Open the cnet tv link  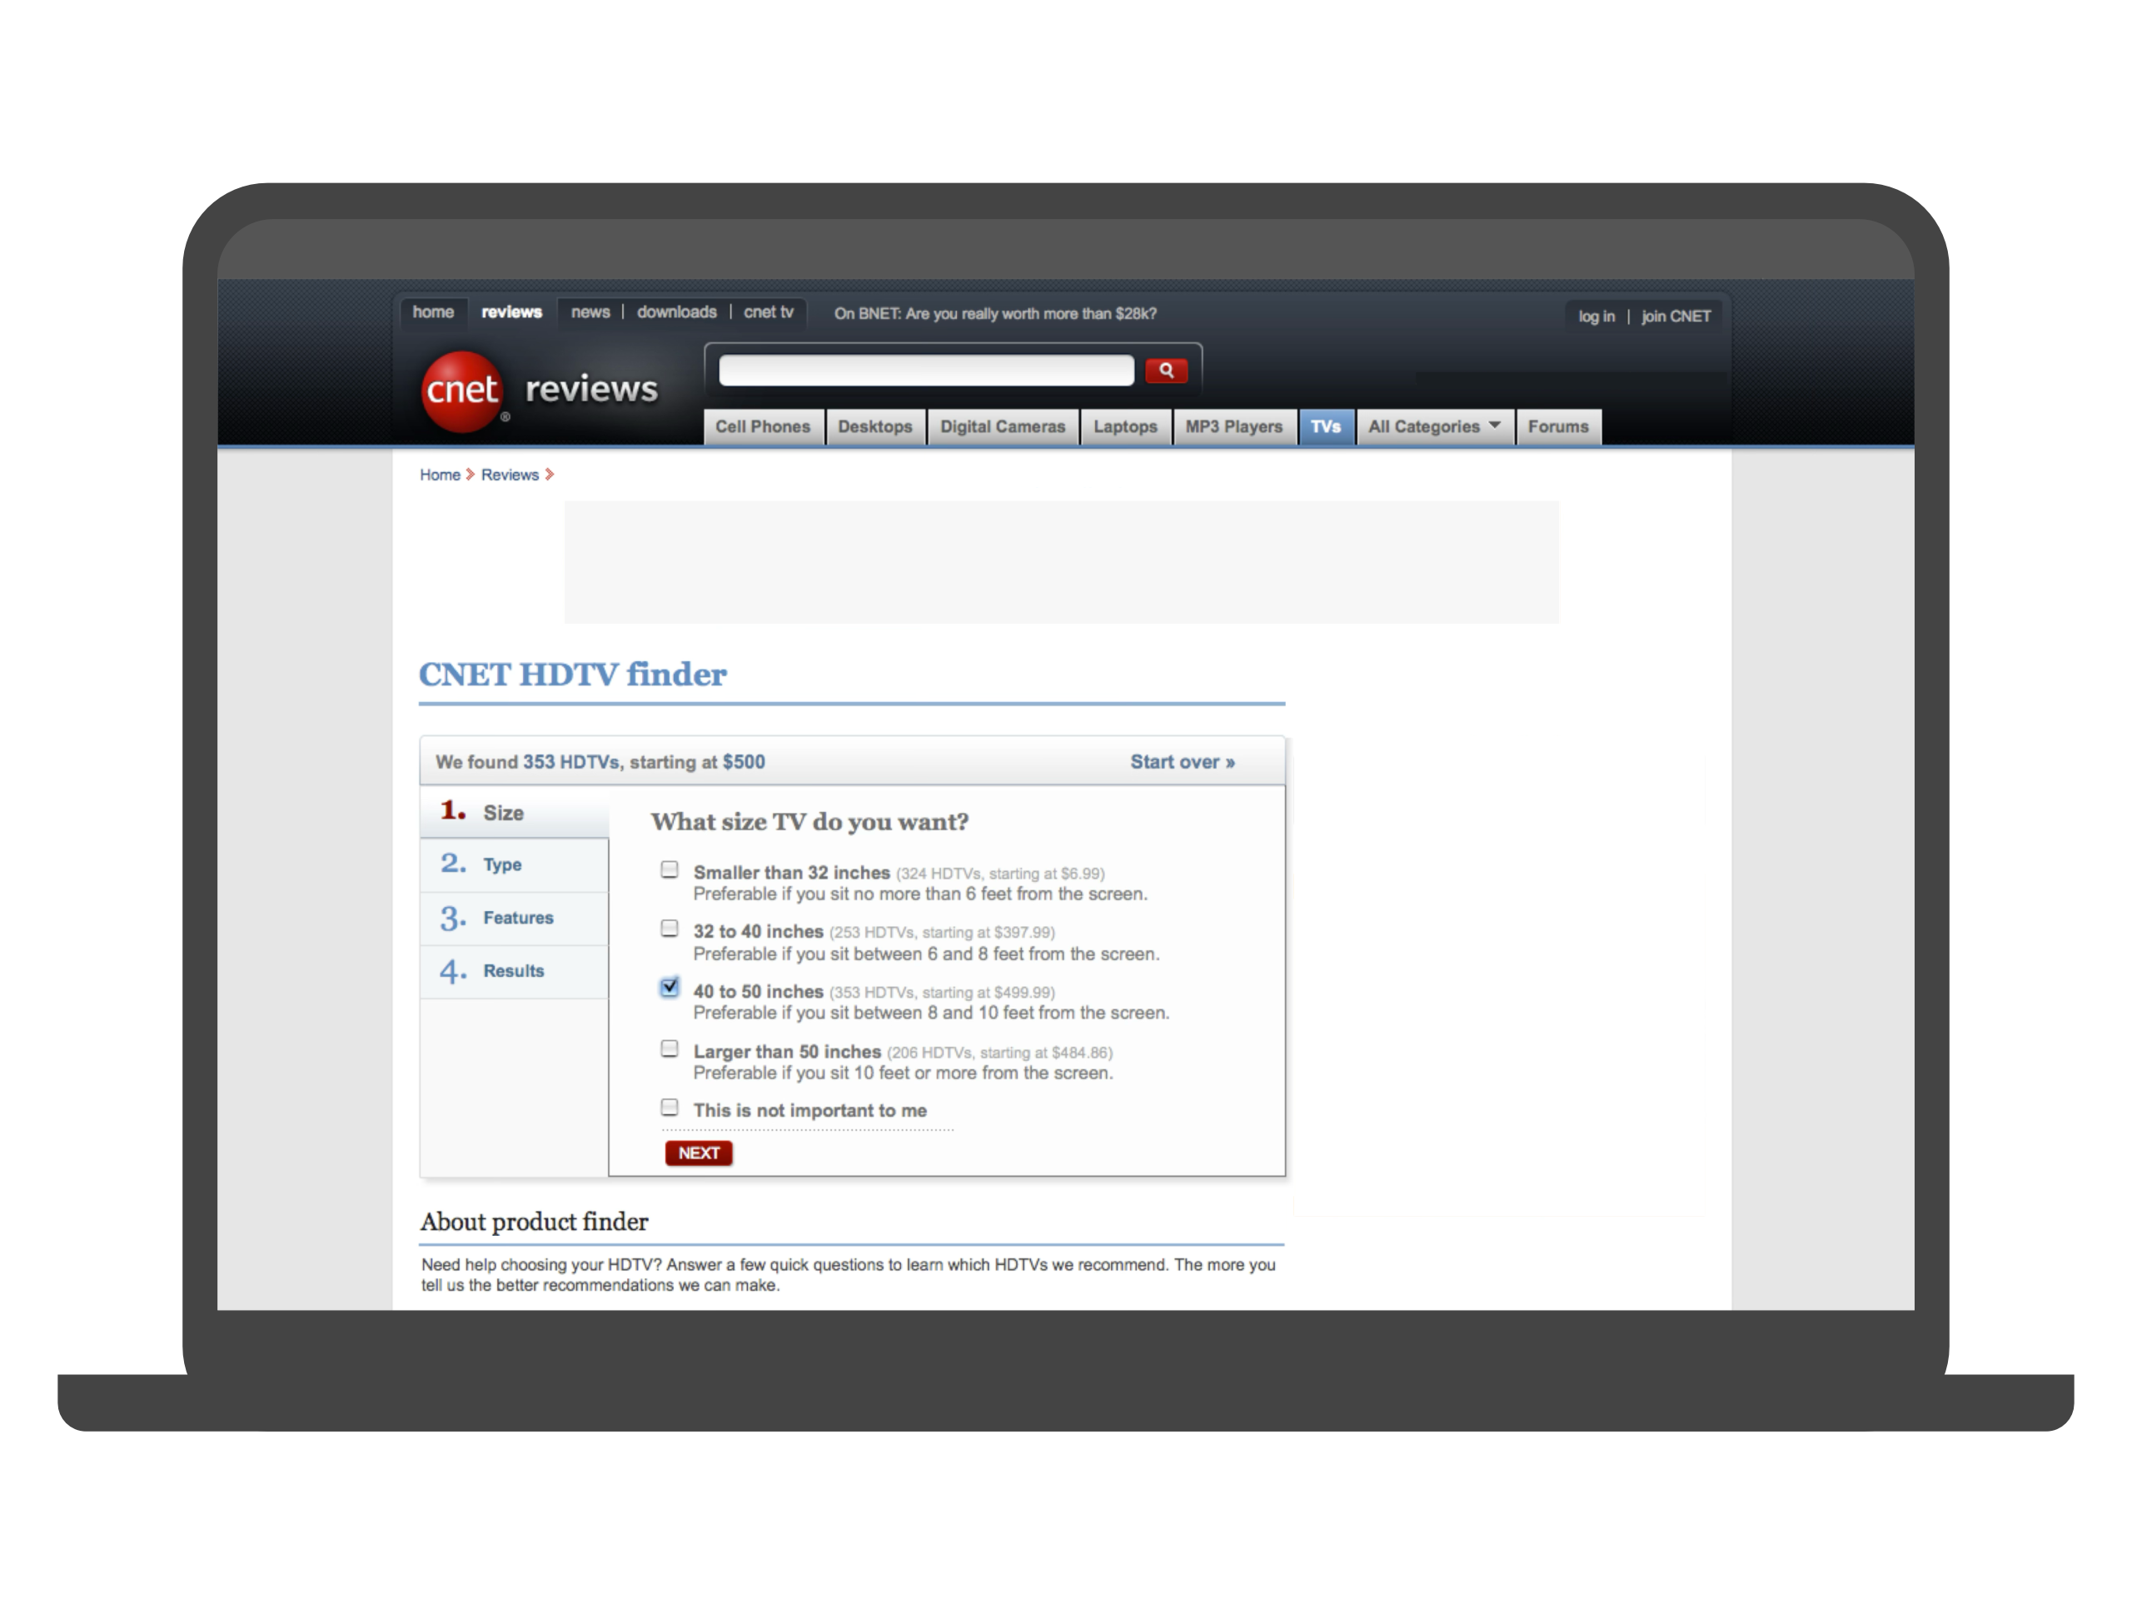[768, 312]
